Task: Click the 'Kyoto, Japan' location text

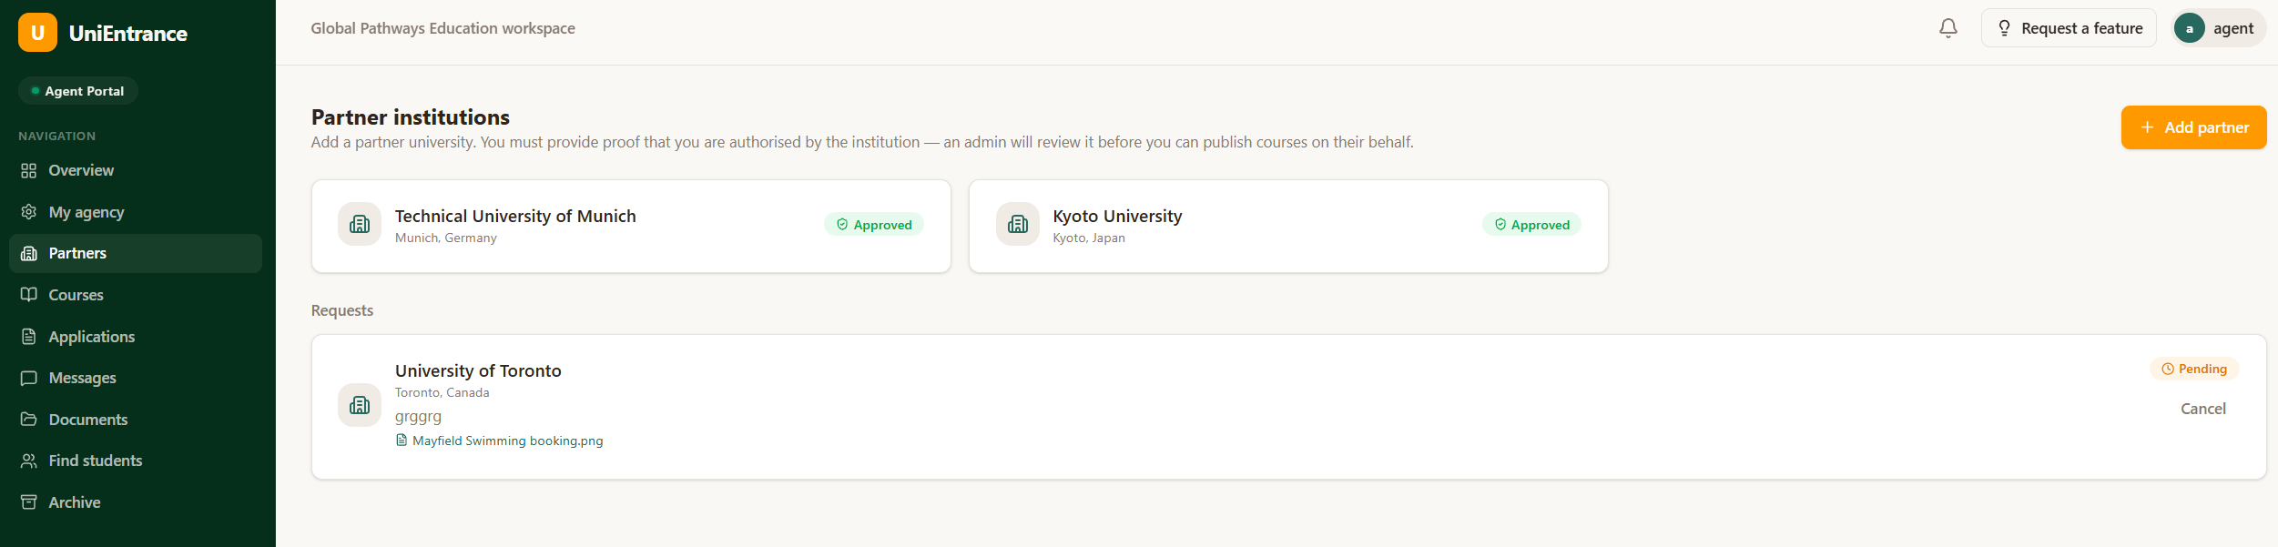Action: 1089,238
